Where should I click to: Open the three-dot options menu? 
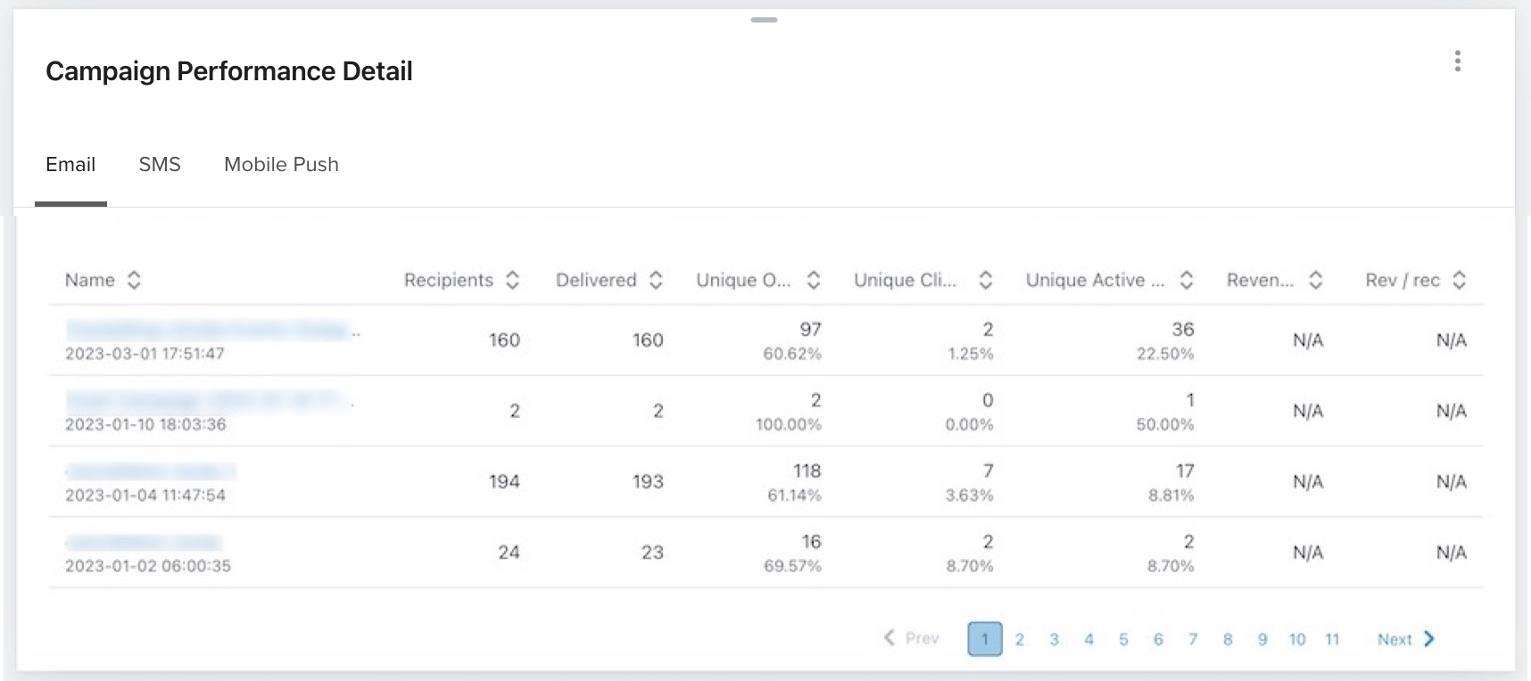point(1457,61)
